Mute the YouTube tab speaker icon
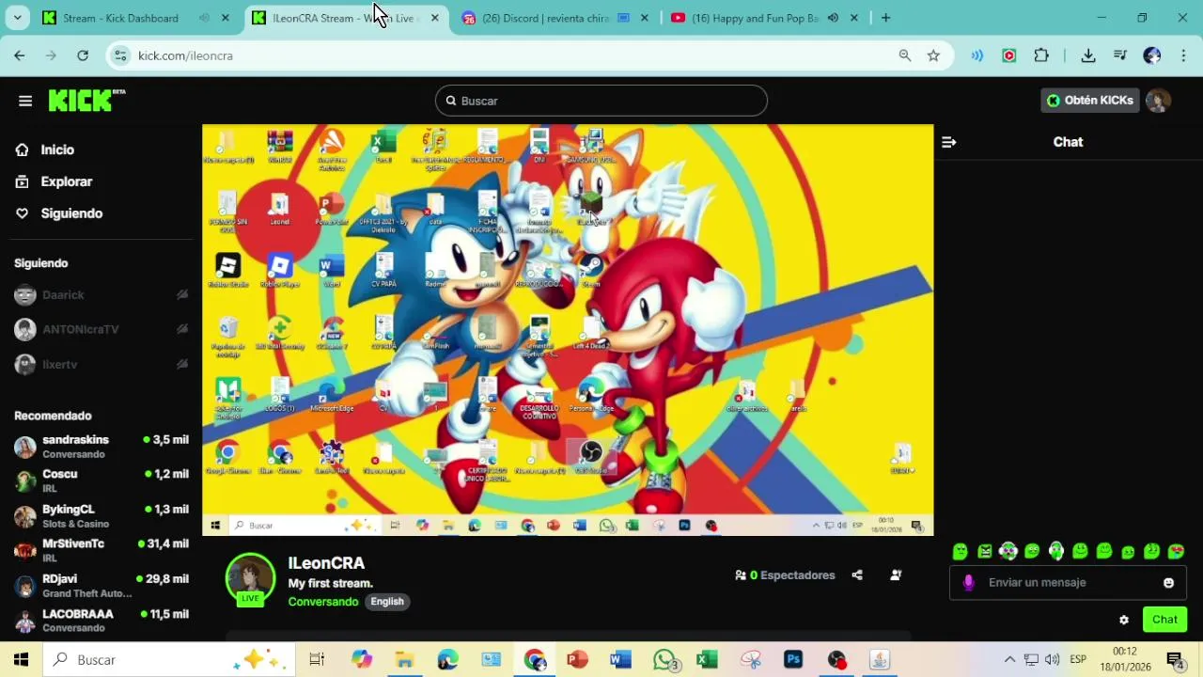1203x677 pixels. [x=833, y=18]
